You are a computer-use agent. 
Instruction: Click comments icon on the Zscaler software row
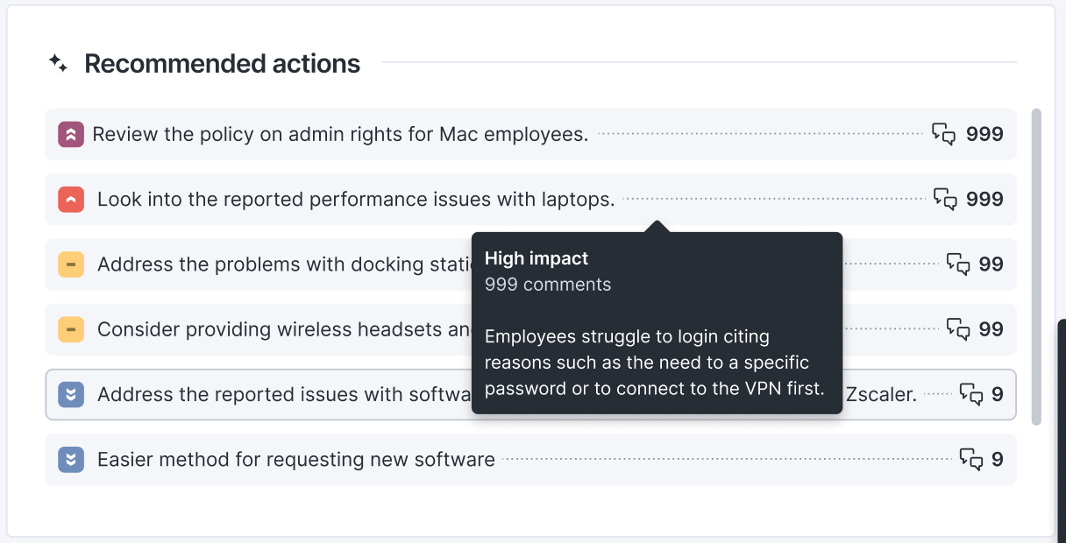click(971, 394)
